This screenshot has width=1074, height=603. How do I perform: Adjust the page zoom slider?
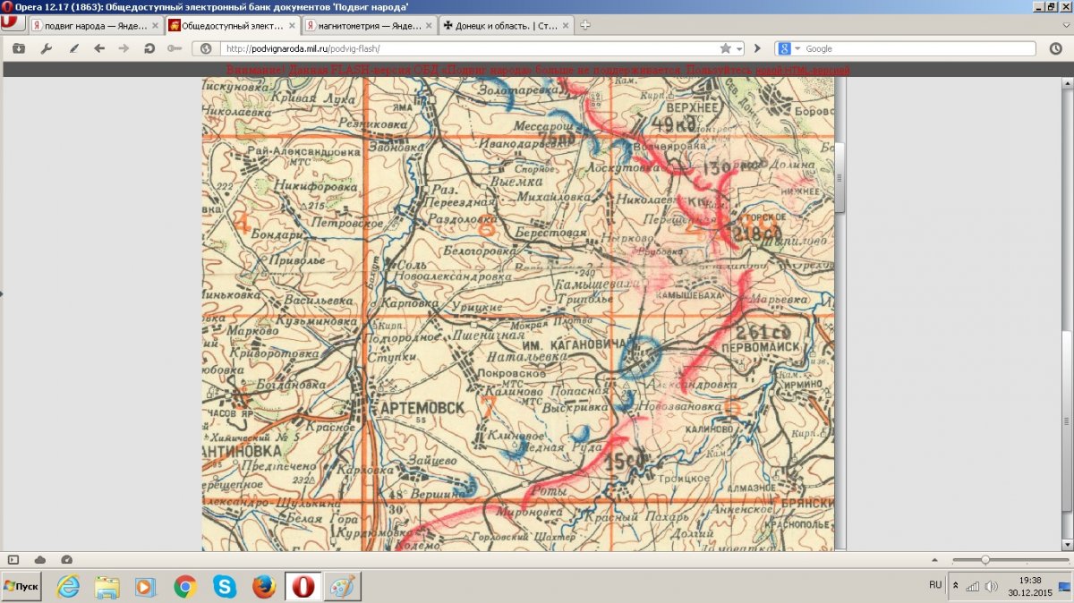[x=985, y=559]
